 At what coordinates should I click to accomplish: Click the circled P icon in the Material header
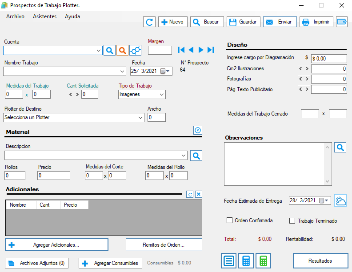coord(197,130)
